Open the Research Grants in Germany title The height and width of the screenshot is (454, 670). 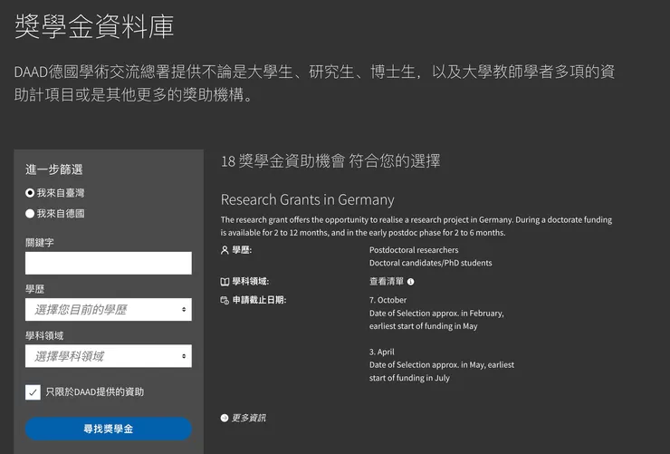tap(307, 199)
